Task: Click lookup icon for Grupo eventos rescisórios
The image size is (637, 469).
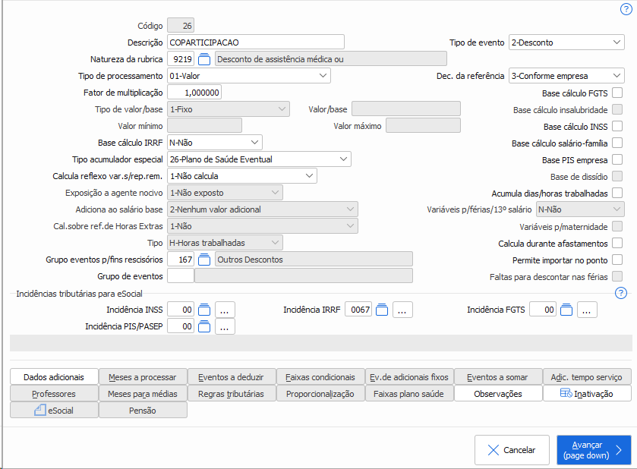Action: [x=204, y=260]
